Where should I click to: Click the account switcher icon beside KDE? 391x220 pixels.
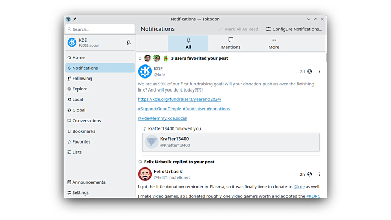tap(128, 43)
